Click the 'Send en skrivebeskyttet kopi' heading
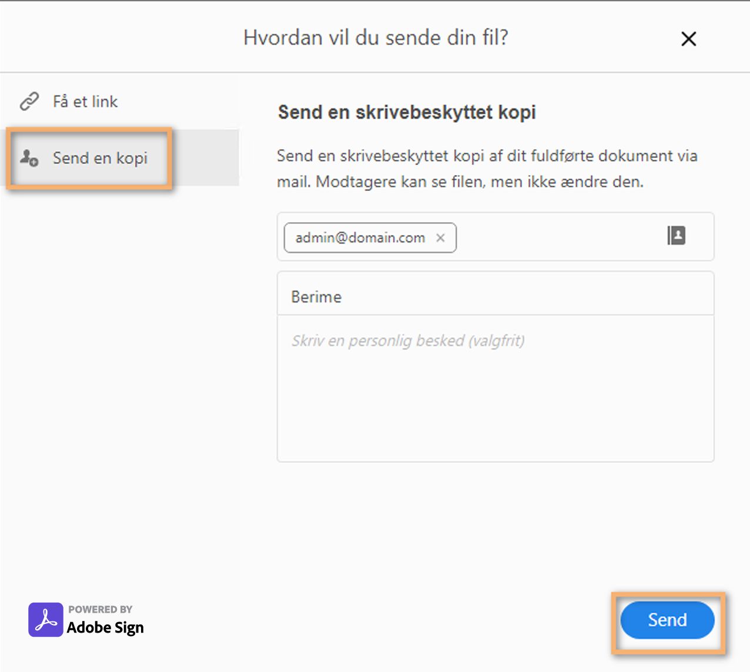Viewport: 750px width, 672px height. tap(406, 112)
